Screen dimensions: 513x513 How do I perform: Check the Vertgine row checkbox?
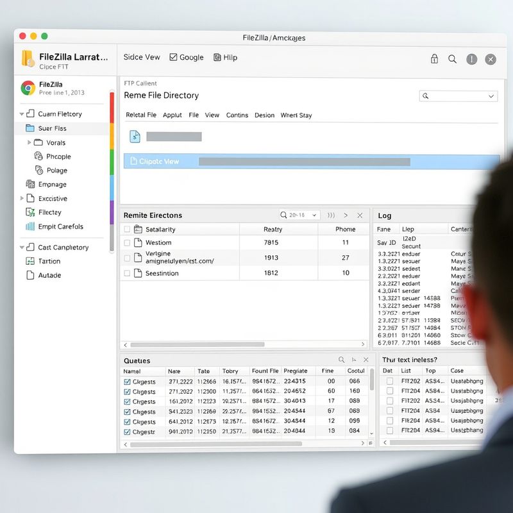coord(127,258)
